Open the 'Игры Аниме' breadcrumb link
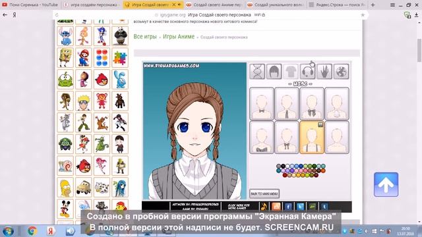422x237 pixels. coord(179,37)
